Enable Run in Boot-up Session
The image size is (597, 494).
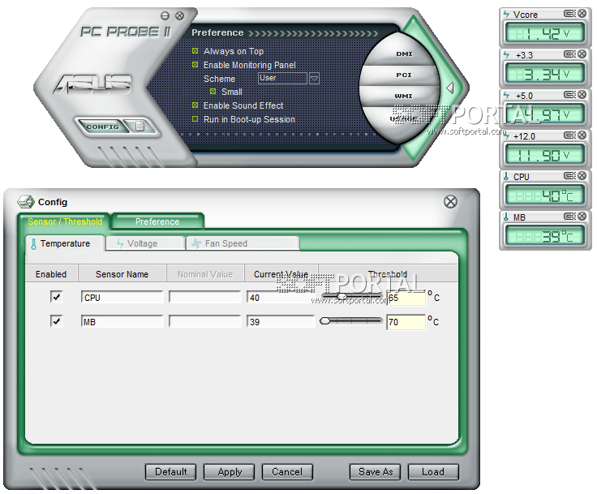tap(195, 118)
